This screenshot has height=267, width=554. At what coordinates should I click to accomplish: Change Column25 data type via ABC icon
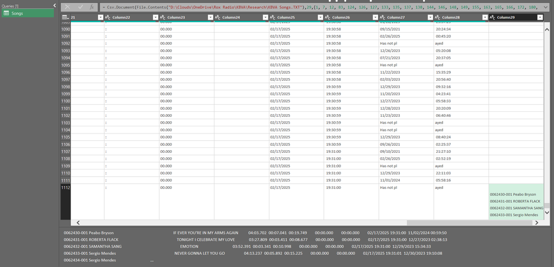click(x=272, y=17)
